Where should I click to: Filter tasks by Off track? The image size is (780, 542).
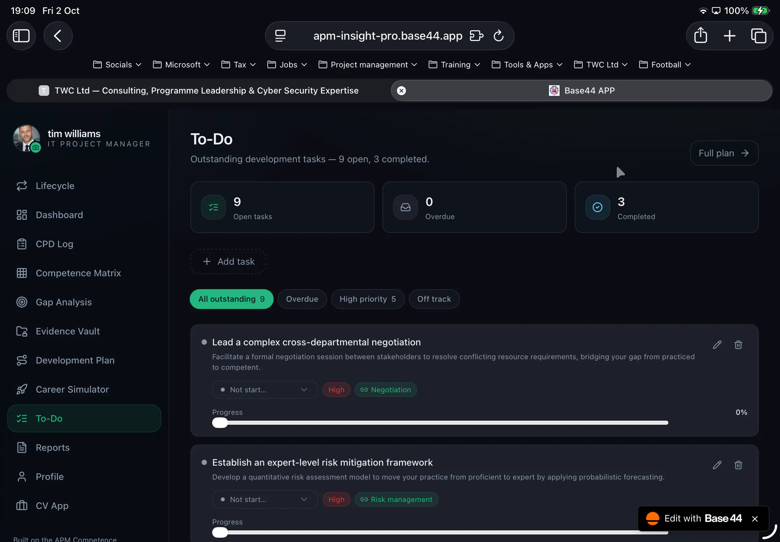tap(434, 299)
